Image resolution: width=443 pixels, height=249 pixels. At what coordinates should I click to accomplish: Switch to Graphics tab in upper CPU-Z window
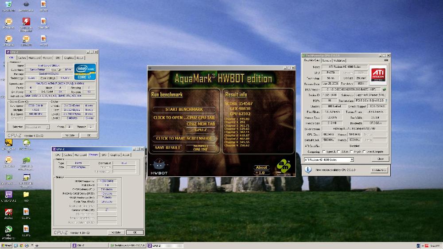69,58
